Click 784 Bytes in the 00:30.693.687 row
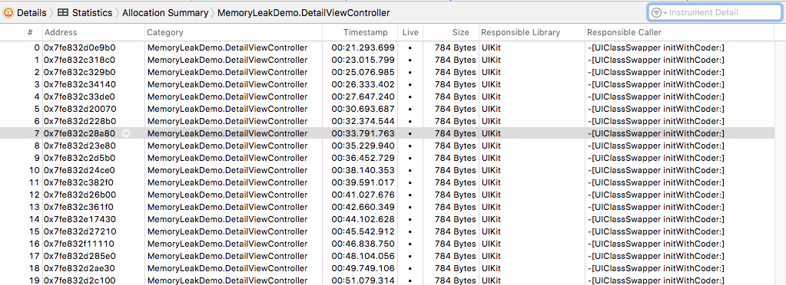 point(455,109)
